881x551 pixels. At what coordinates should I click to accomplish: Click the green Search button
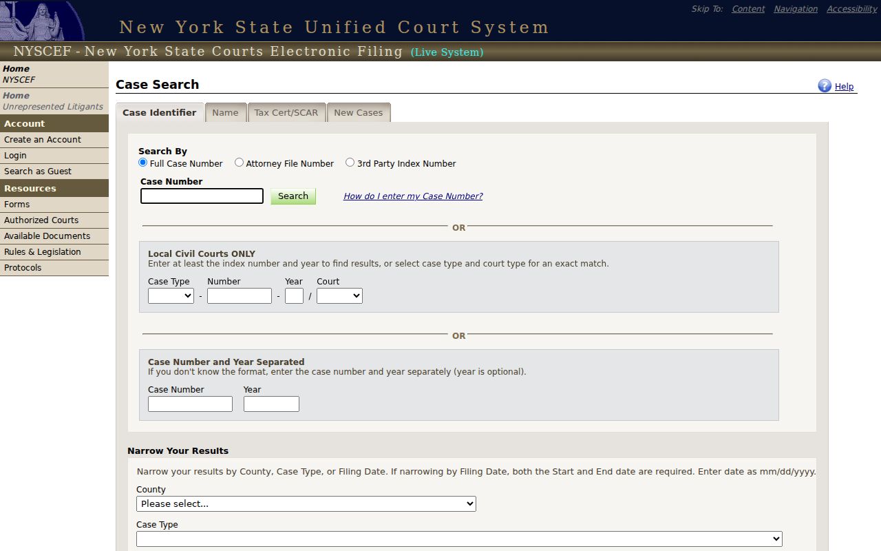click(x=293, y=196)
